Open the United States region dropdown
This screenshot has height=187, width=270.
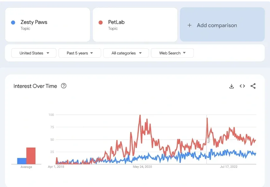[34, 53]
